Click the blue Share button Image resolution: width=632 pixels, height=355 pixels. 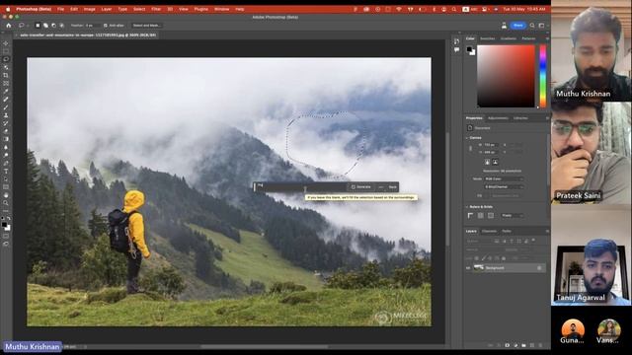pyautogui.click(x=517, y=26)
